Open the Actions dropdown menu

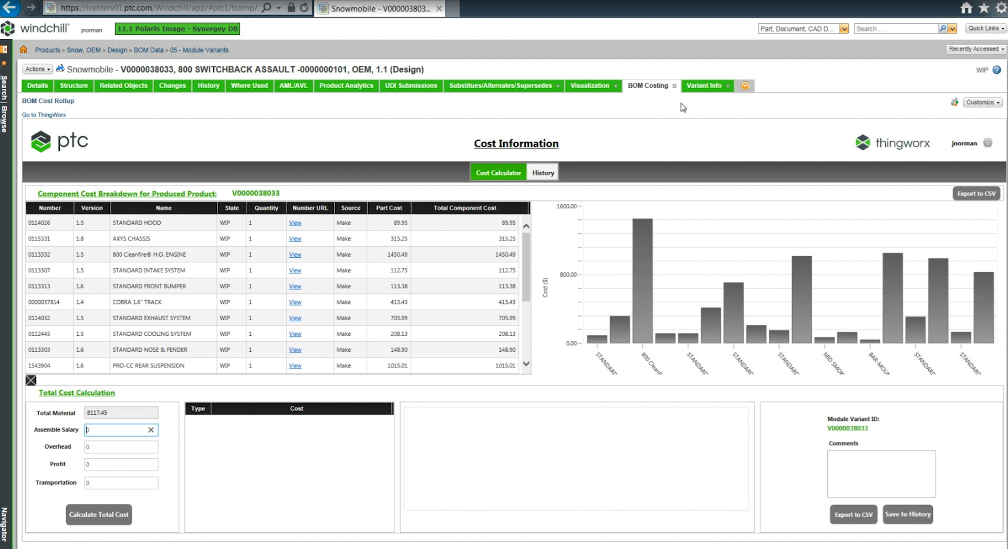37,69
